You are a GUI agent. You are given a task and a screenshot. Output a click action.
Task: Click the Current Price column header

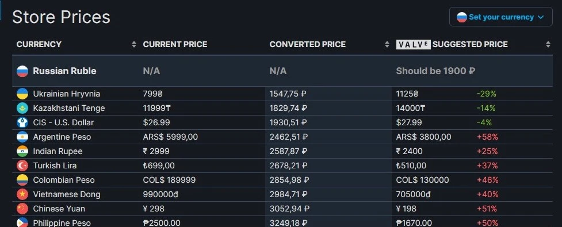[175, 44]
